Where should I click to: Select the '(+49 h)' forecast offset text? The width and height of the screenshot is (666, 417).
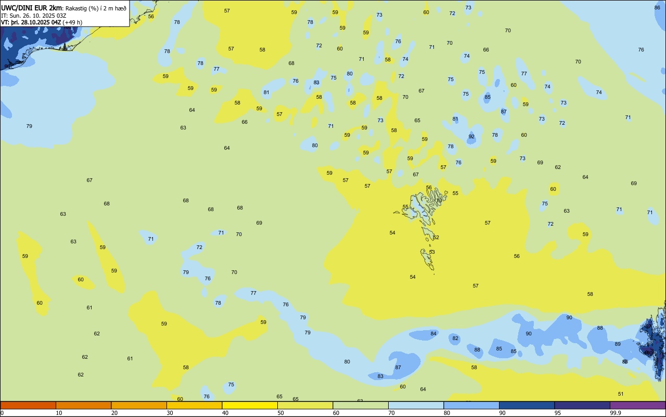[72, 22]
